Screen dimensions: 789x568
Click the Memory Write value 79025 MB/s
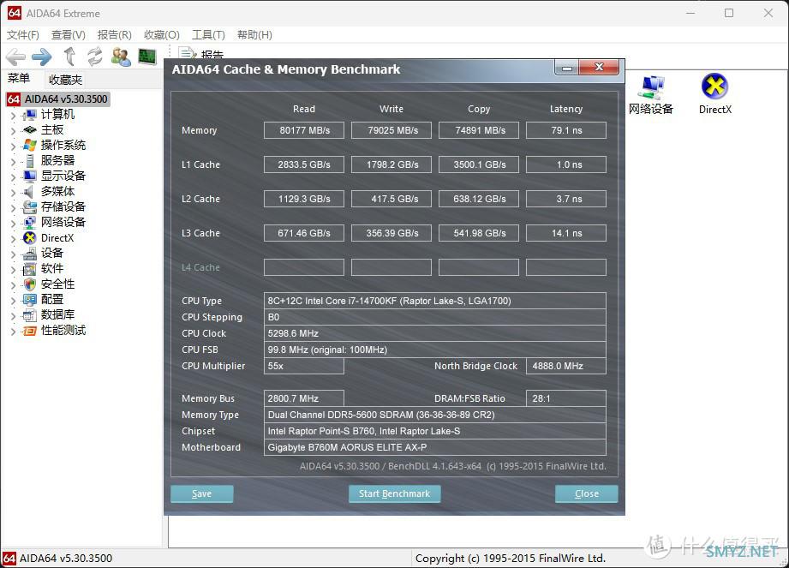(392, 130)
